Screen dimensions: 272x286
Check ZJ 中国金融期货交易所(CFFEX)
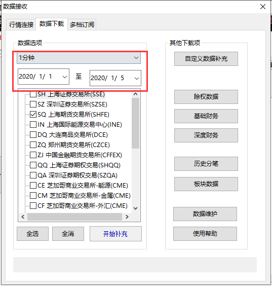coord(33,155)
